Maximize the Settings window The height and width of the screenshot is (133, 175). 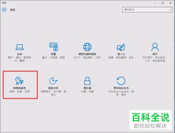click(163, 3)
